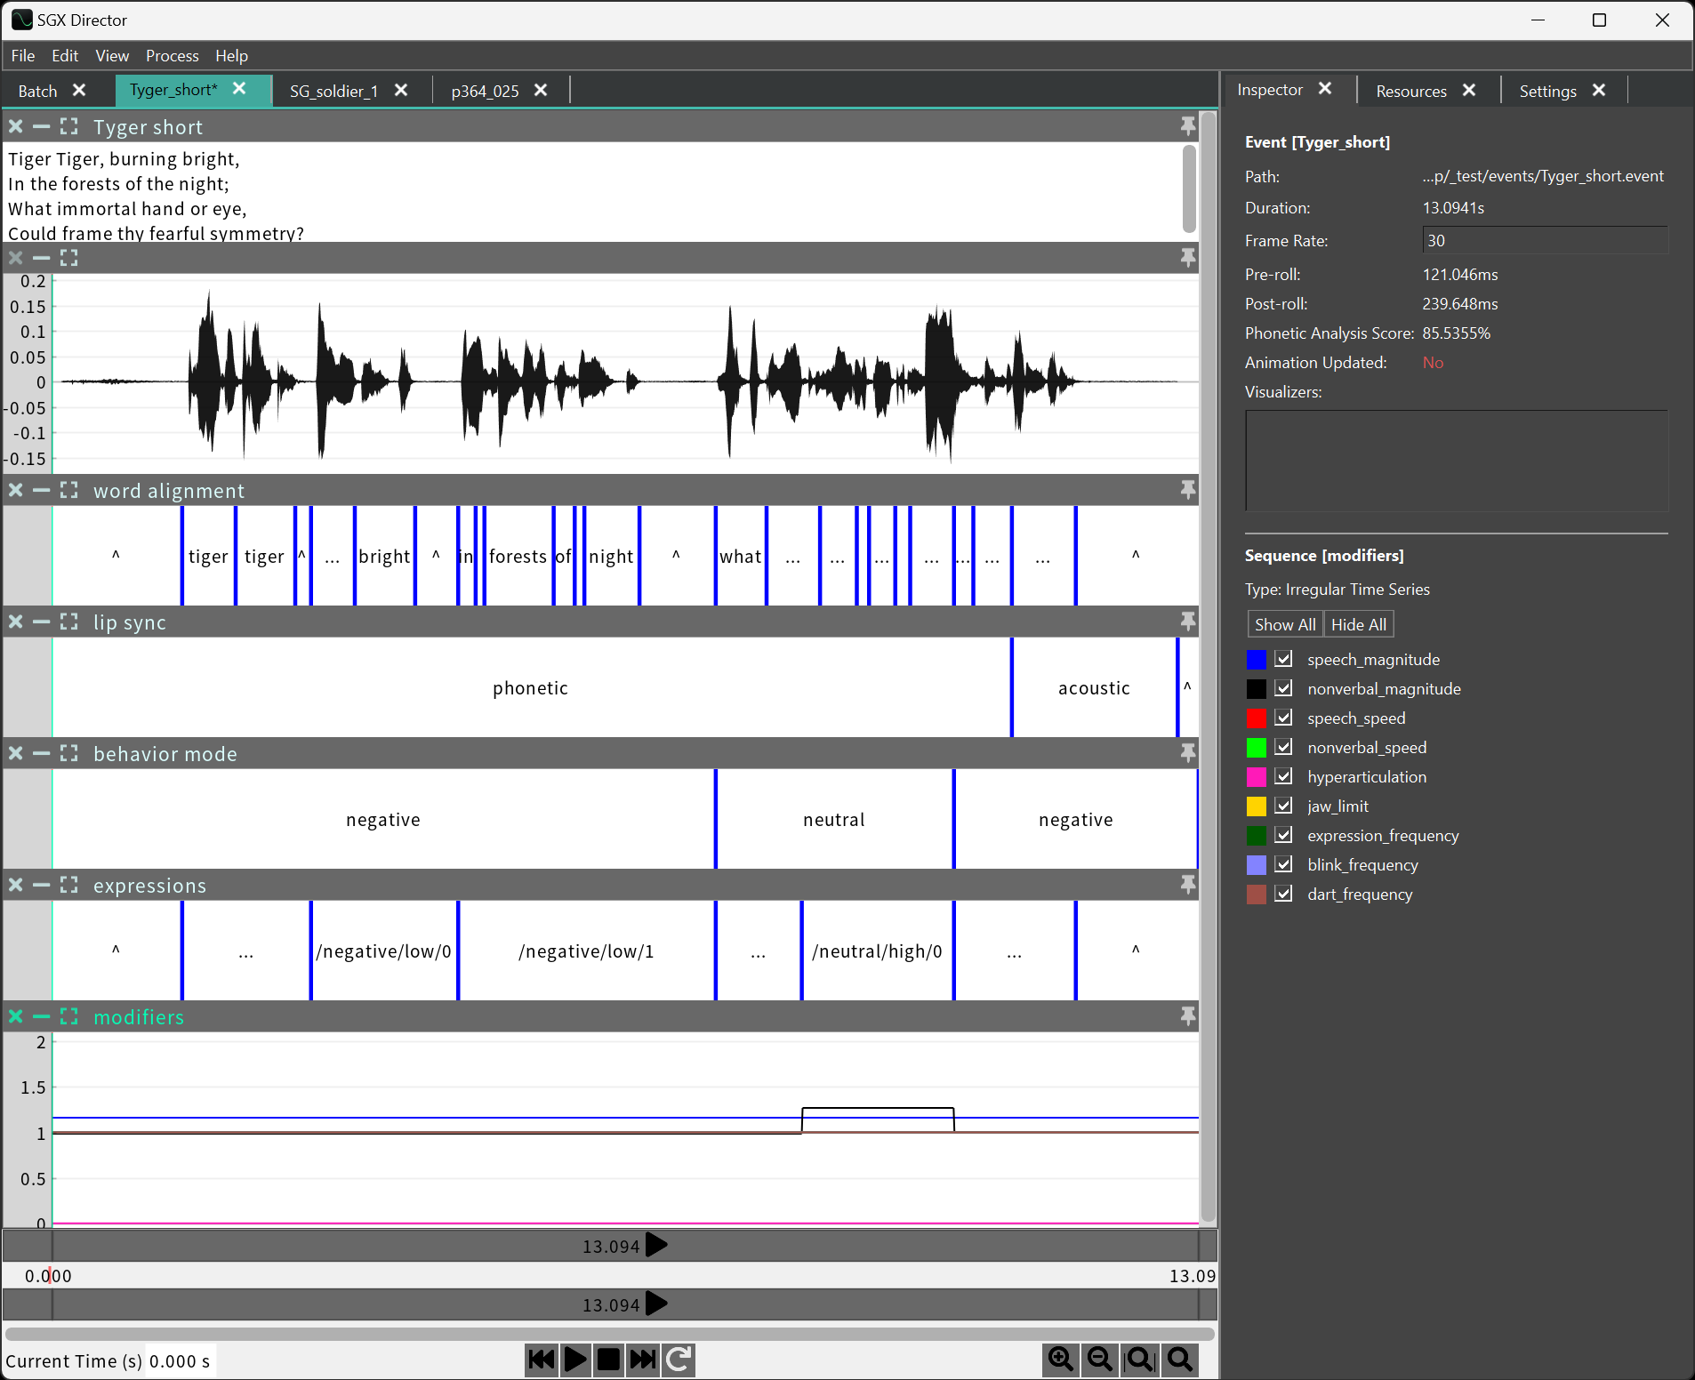The height and width of the screenshot is (1380, 1695).
Task: Uncheck the speech_magnitude checkbox
Action: (x=1283, y=659)
